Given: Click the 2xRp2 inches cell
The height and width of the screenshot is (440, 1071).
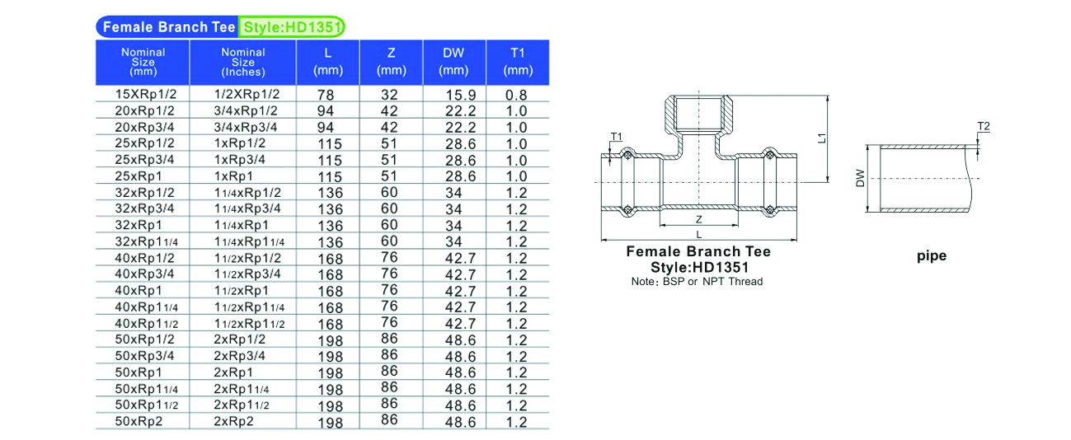Looking at the screenshot, I should coord(234,421).
